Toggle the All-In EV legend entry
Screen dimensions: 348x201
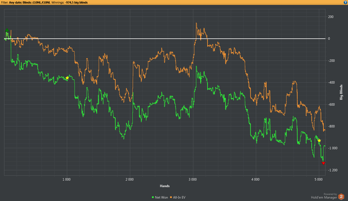click(x=178, y=197)
